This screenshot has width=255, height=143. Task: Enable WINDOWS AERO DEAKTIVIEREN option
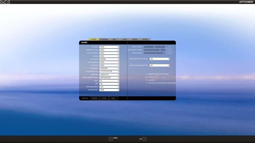tap(147, 74)
